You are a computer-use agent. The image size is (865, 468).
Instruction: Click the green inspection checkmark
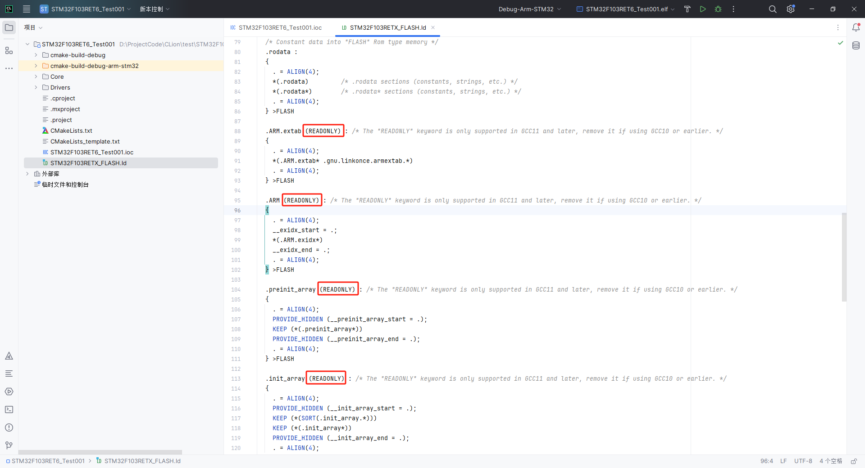coord(840,43)
